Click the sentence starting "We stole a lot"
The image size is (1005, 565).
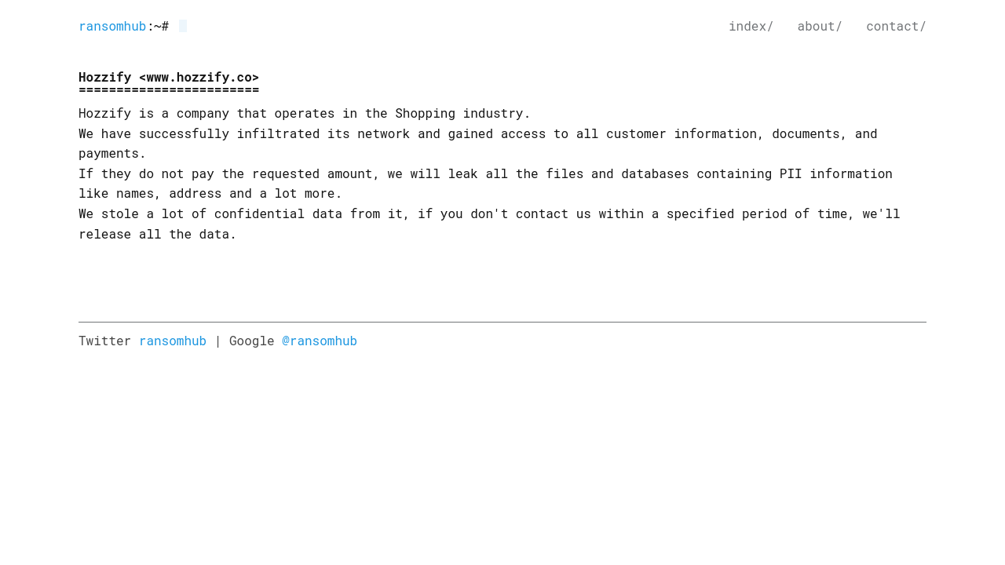[x=489, y=213]
